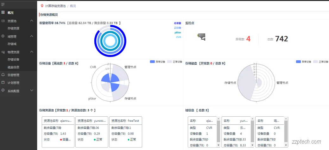Open 磁盘信息 in the sidebar
The width and height of the screenshot is (329, 150).
click(13, 67)
